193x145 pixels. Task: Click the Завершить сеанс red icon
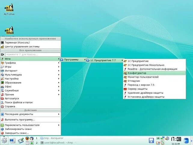pyautogui.click(x=2, y=133)
